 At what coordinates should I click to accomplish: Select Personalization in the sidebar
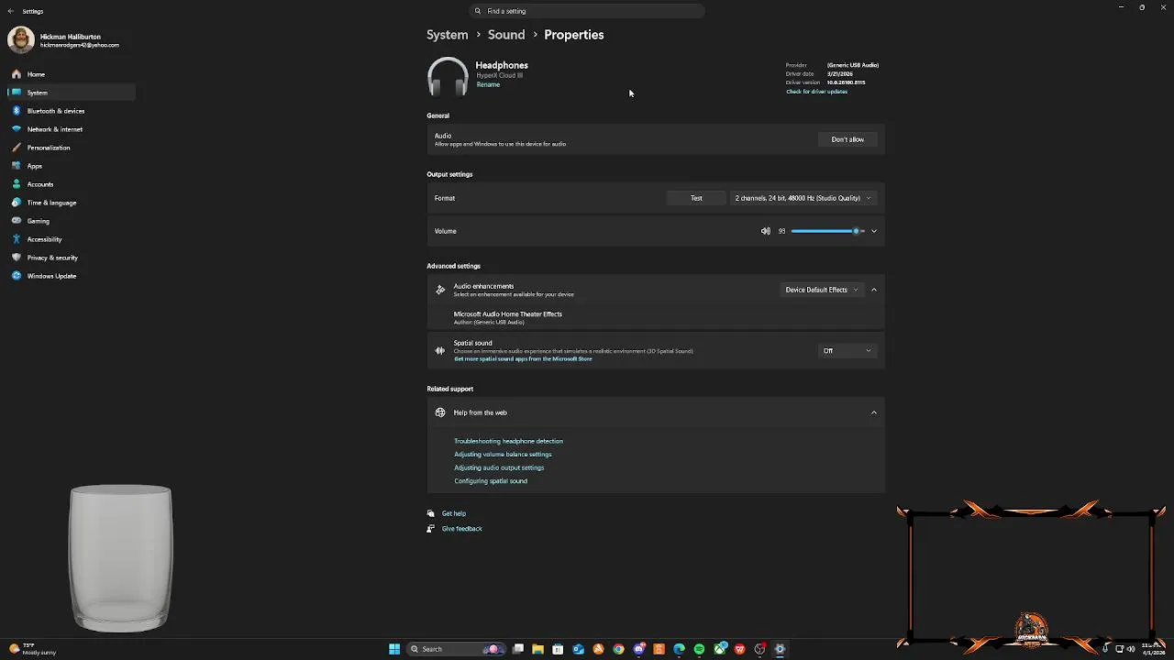[49, 148]
